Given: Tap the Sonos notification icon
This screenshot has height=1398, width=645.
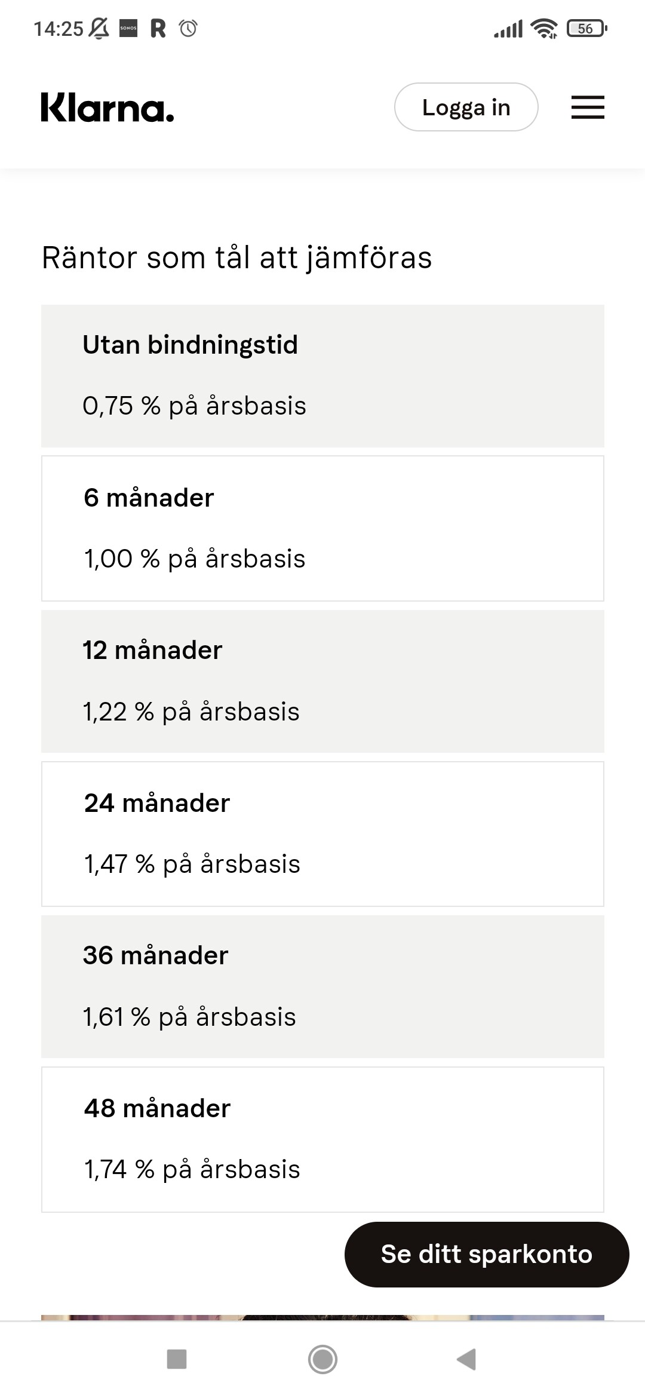Looking at the screenshot, I should (128, 28).
